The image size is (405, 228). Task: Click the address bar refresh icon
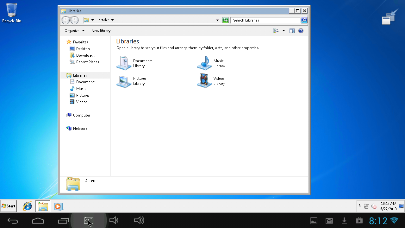point(225,20)
